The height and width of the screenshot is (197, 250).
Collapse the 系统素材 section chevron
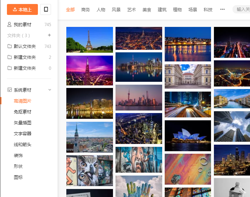tap(50, 90)
